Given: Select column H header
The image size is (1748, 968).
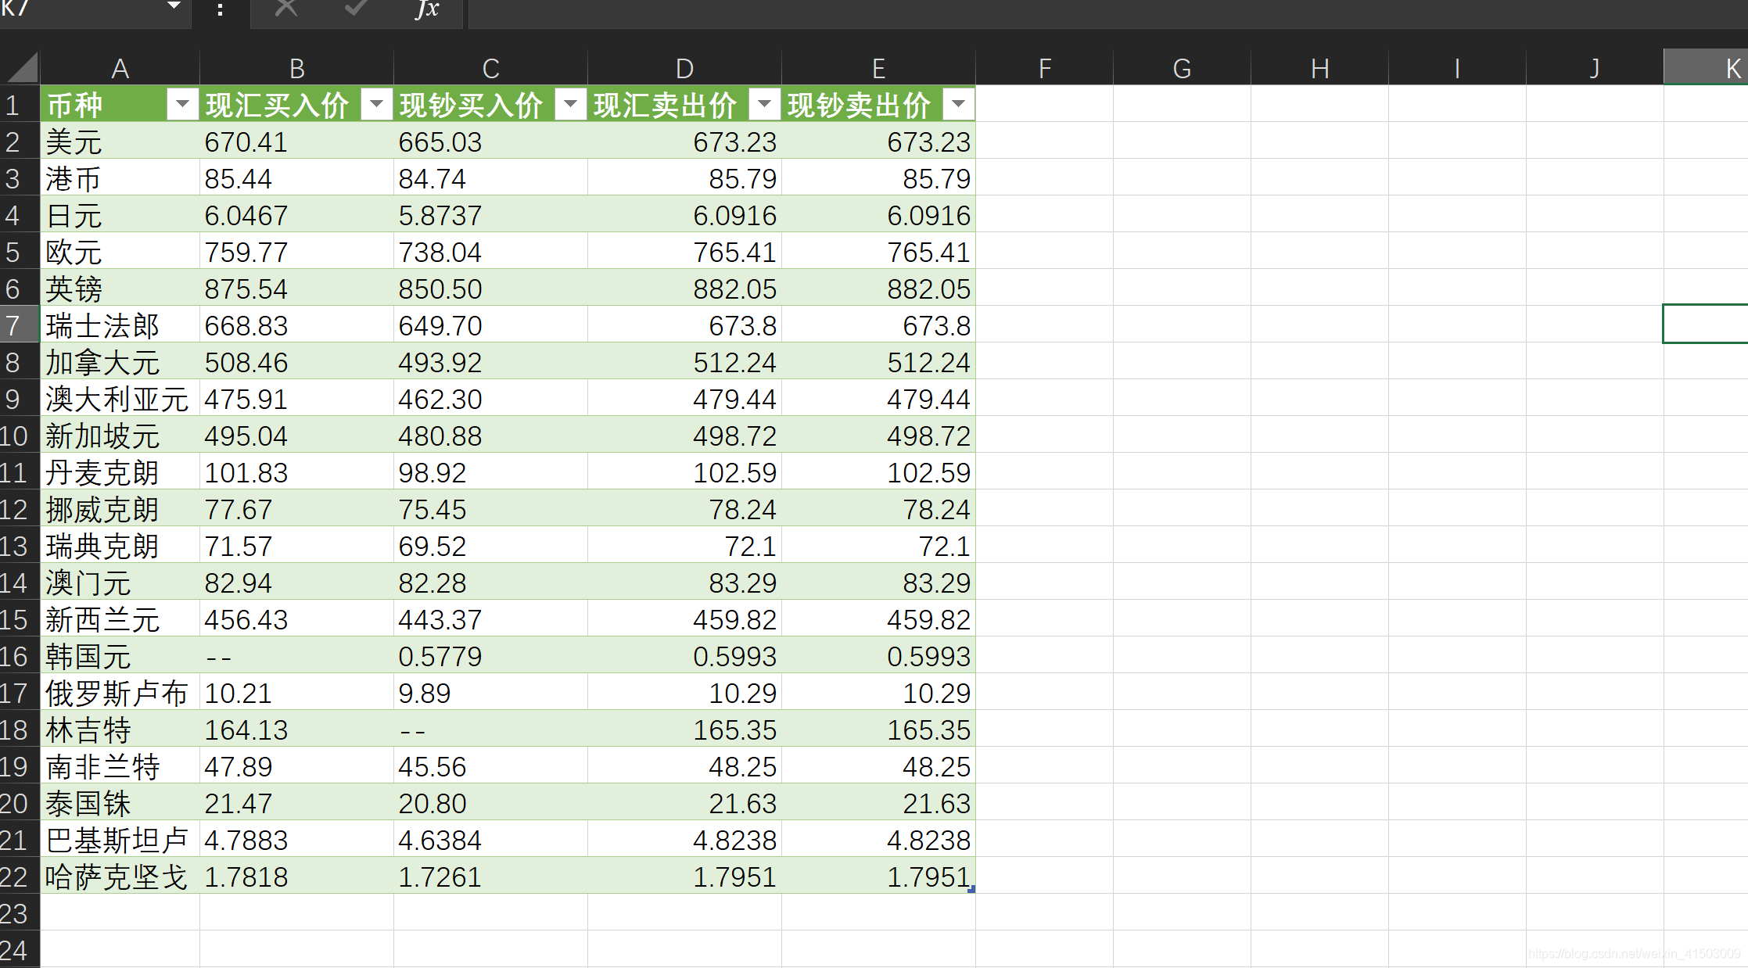Looking at the screenshot, I should tap(1320, 68).
